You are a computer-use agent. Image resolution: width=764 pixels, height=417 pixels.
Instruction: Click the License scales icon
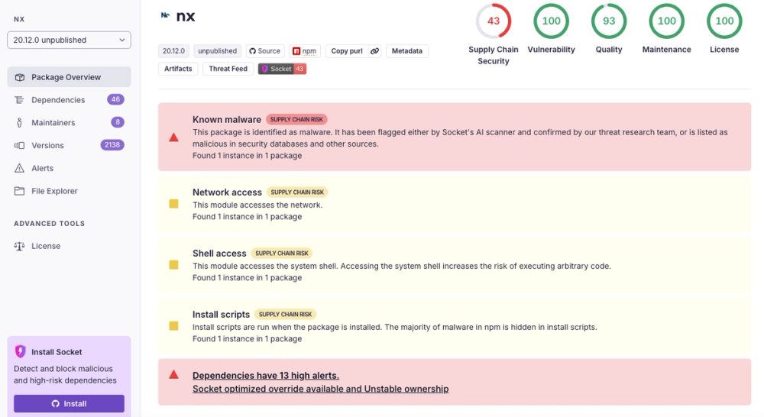tap(20, 246)
